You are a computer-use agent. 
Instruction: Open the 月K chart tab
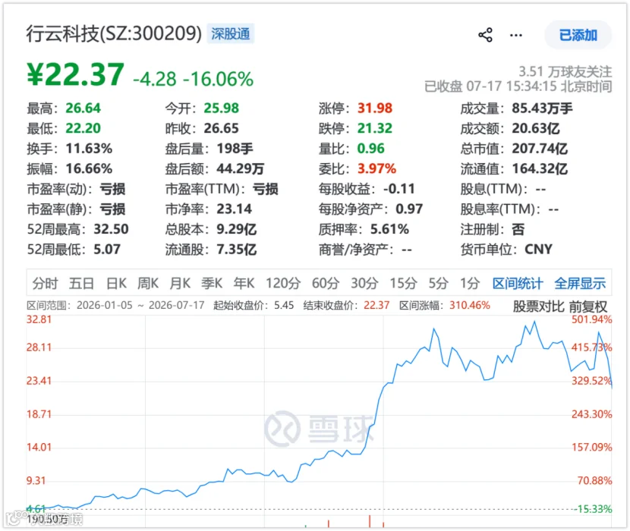tap(180, 283)
